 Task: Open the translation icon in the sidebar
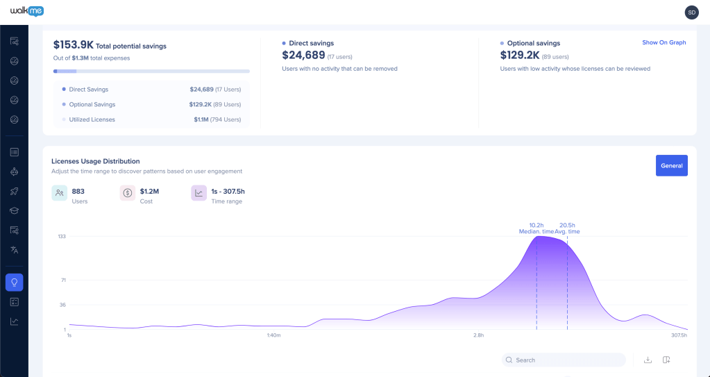tap(14, 249)
